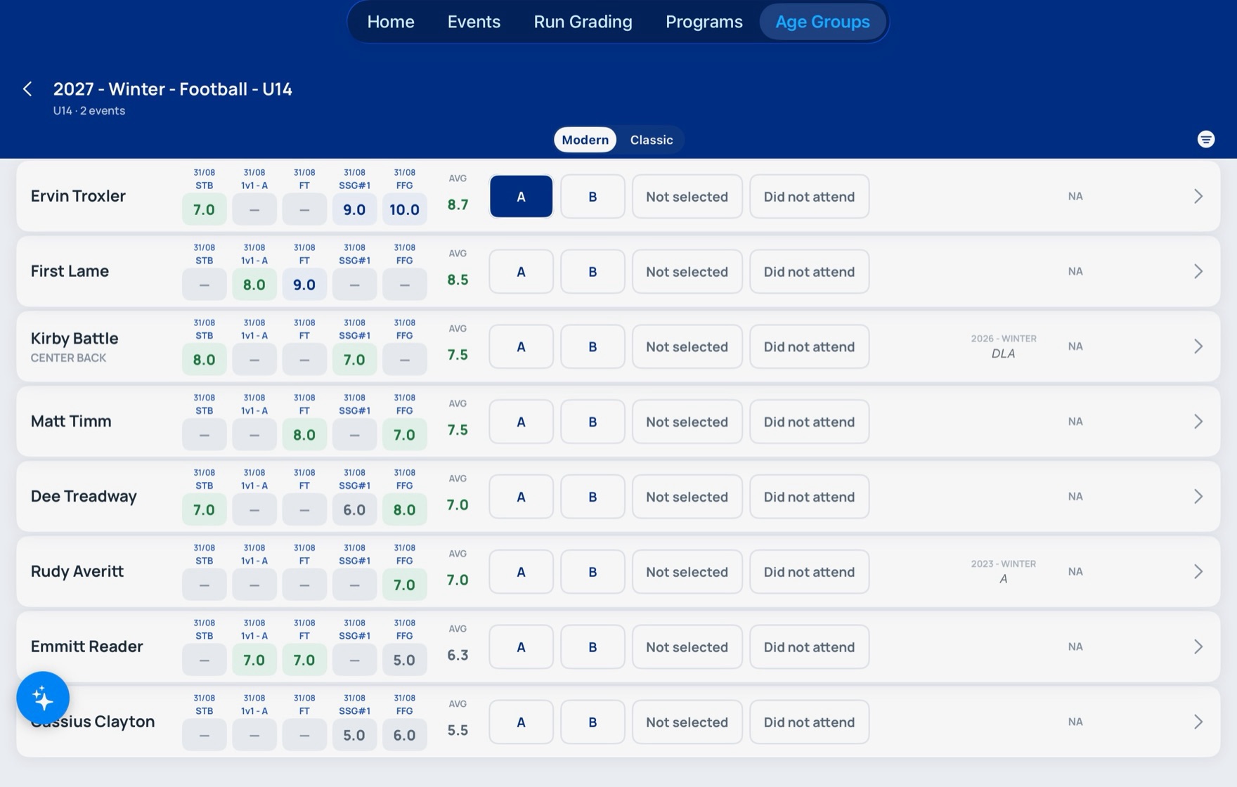The height and width of the screenshot is (787, 1237).
Task: Open the filter menu icon
Action: [1205, 139]
